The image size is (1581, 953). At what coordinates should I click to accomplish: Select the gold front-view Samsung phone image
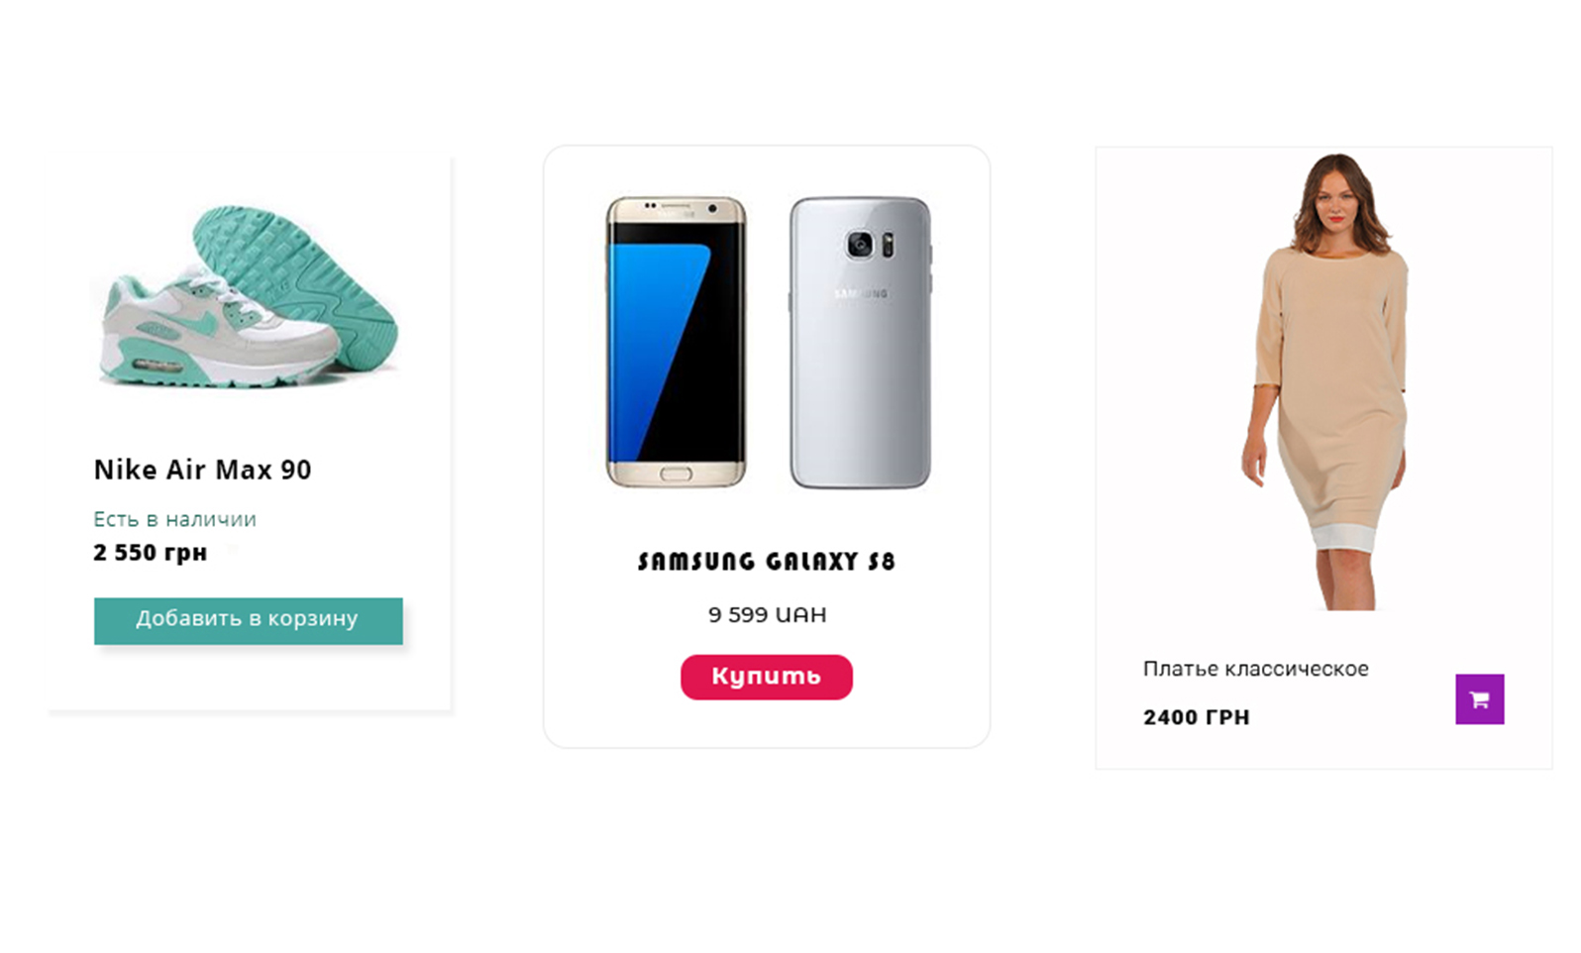tap(676, 342)
